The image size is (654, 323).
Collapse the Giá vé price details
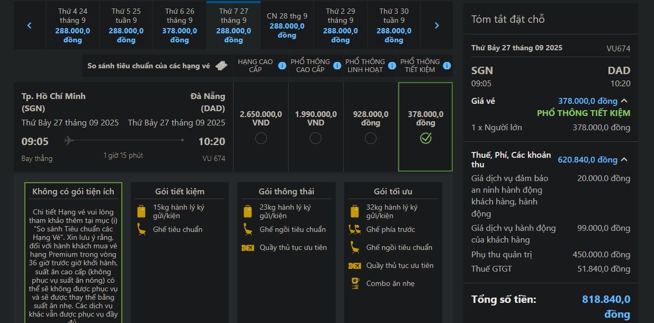coord(624,101)
